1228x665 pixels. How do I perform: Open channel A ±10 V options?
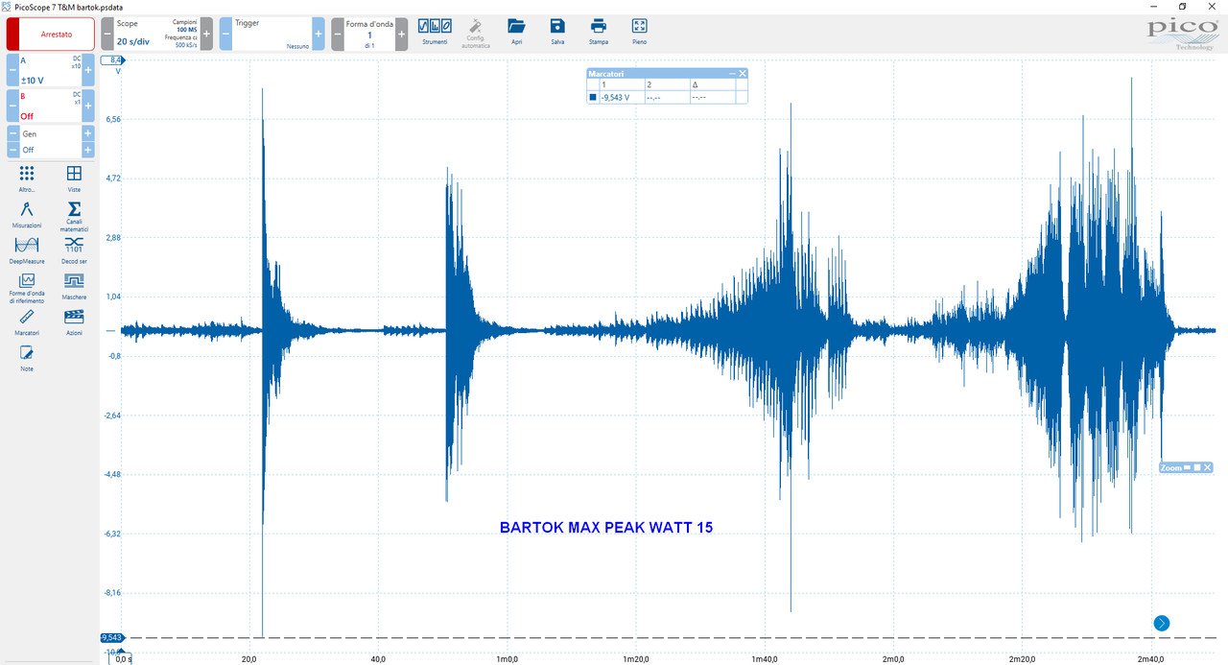tap(50, 70)
